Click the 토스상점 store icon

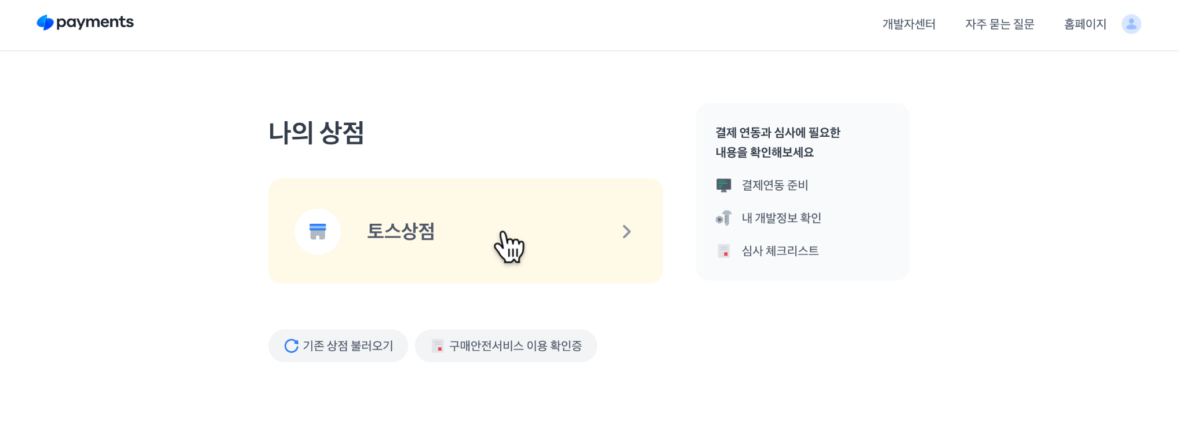(x=318, y=231)
